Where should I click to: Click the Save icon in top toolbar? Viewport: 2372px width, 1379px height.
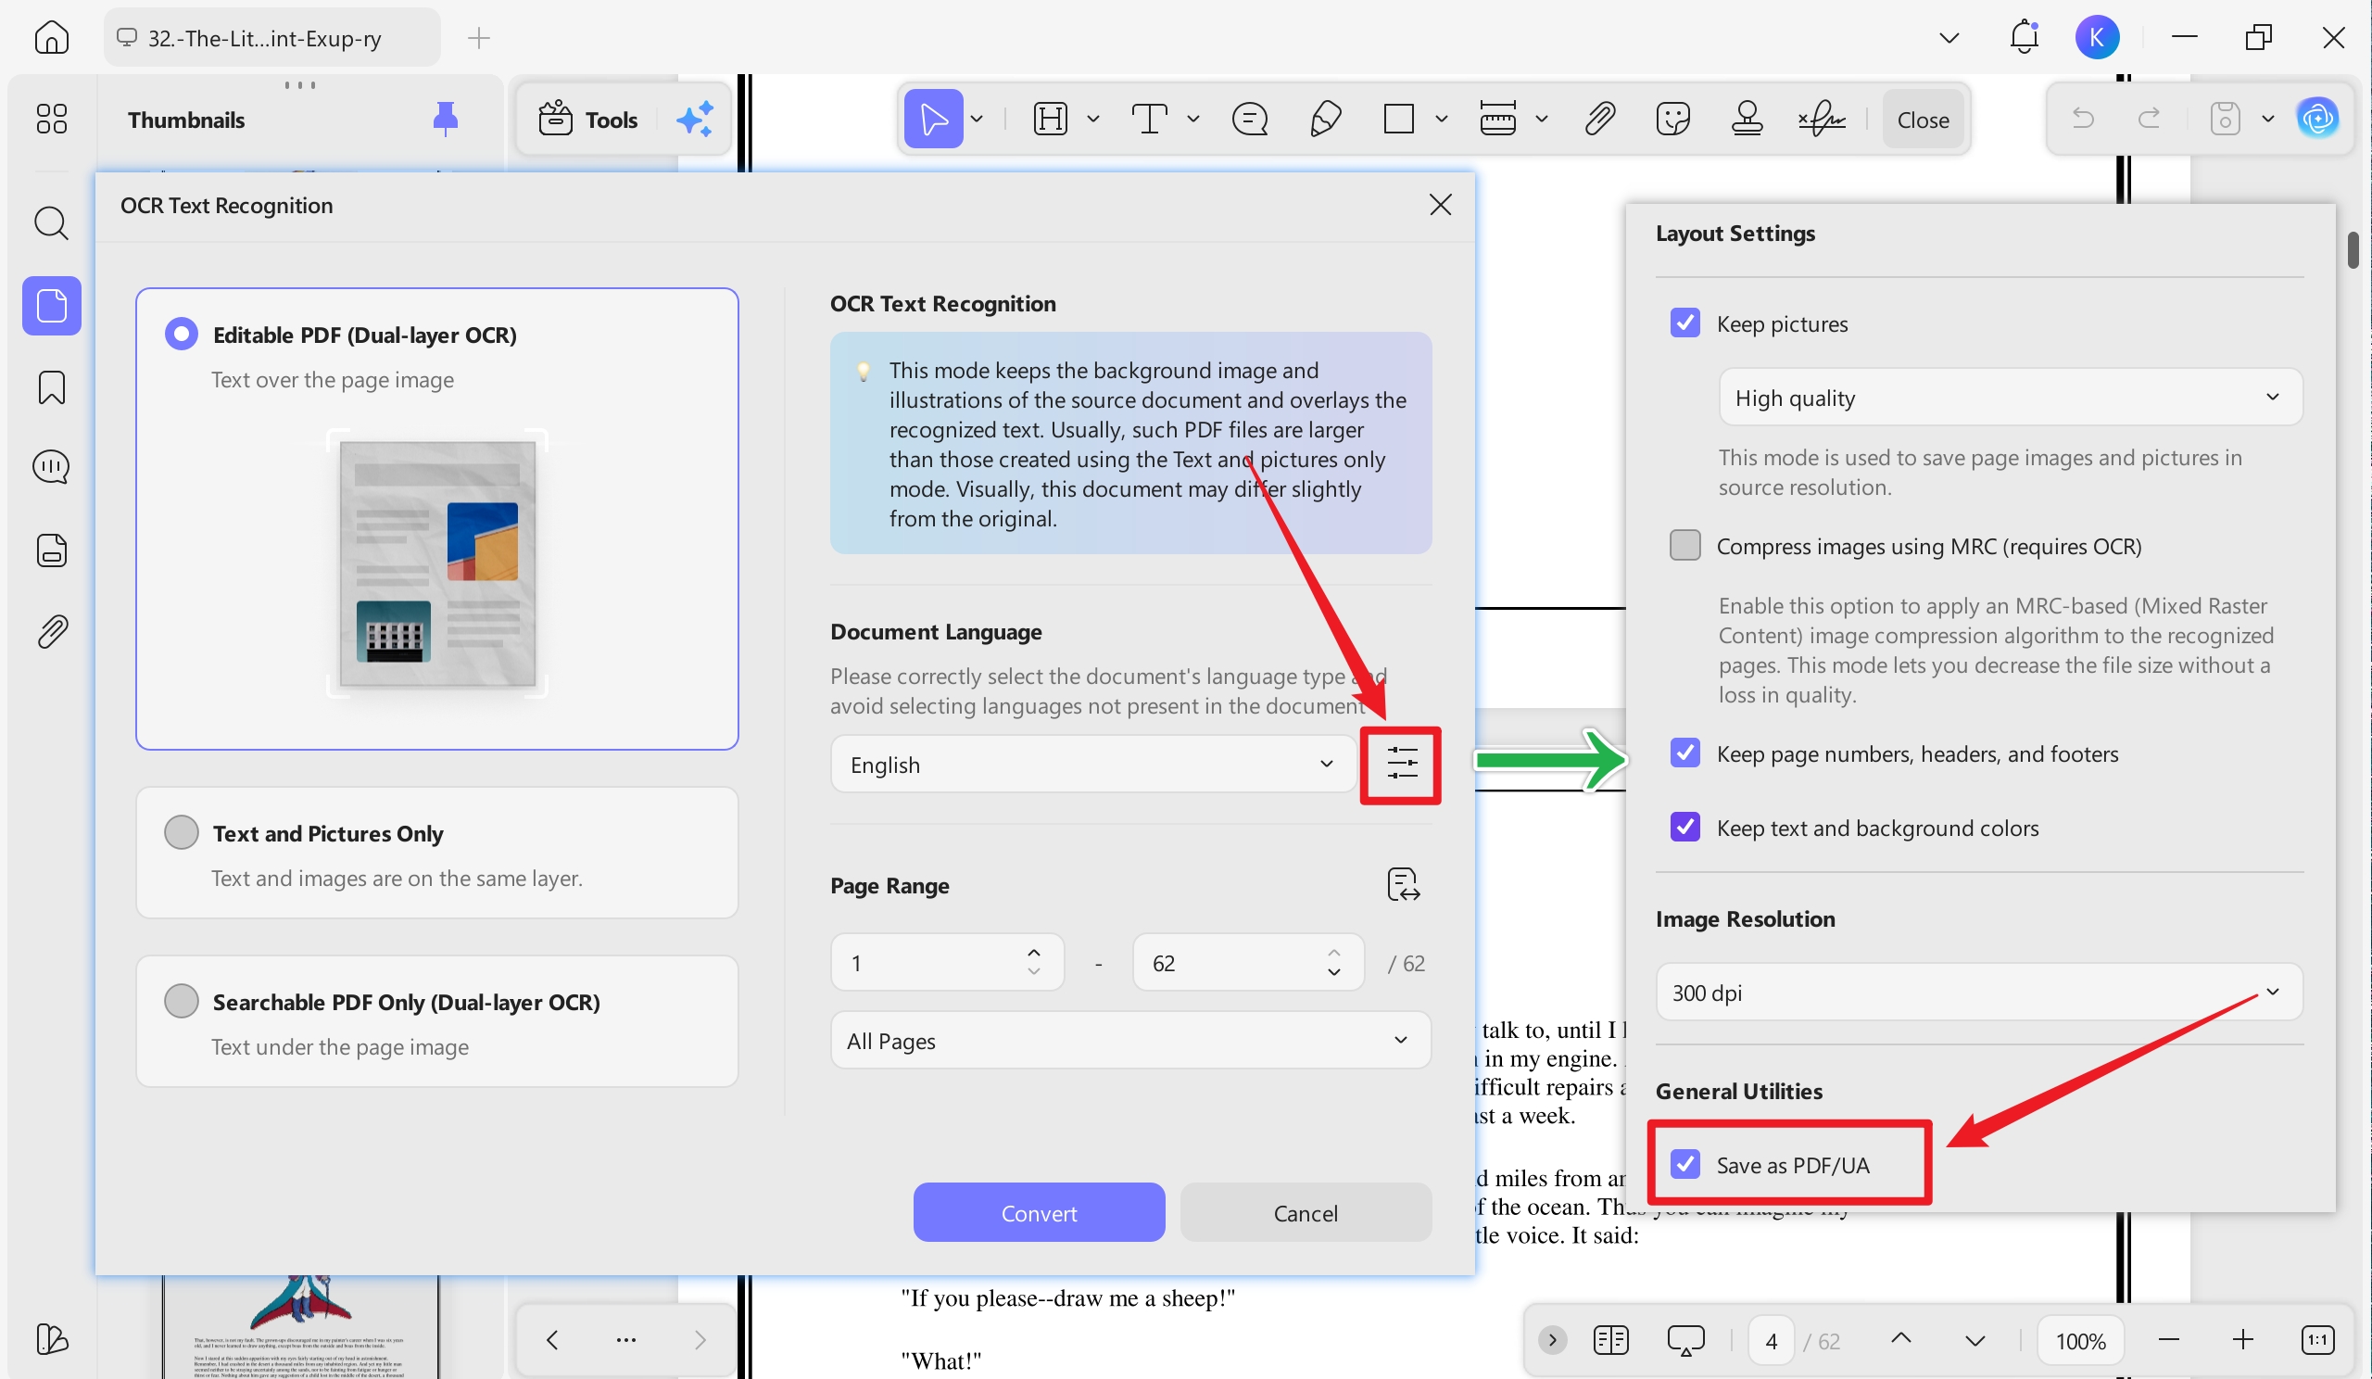(x=2225, y=120)
